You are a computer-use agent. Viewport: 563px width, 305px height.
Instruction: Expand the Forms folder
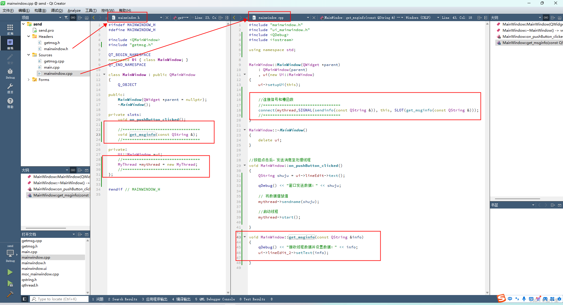[29, 79]
